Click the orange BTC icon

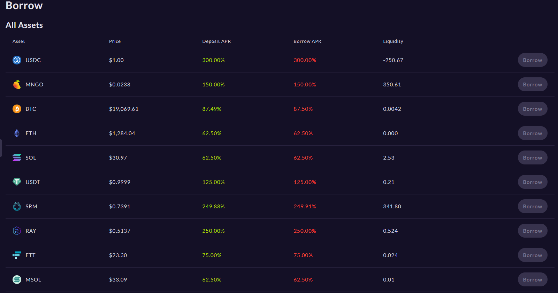coord(17,109)
